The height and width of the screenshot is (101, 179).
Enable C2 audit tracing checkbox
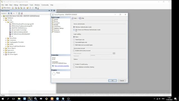(74, 64)
